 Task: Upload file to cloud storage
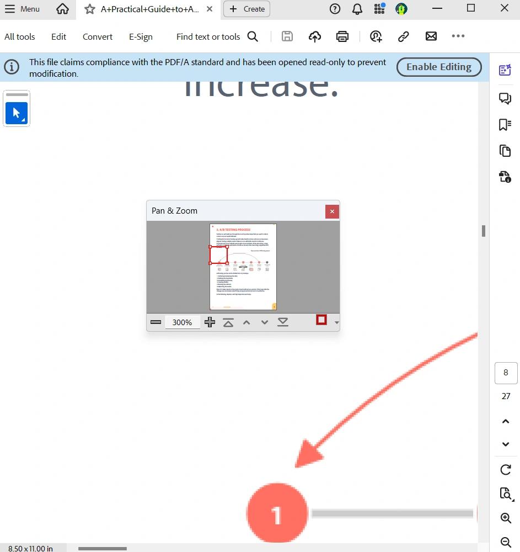[315, 36]
